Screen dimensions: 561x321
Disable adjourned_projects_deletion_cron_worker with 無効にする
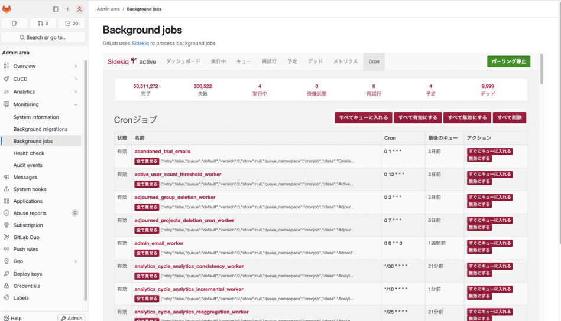tap(479, 227)
